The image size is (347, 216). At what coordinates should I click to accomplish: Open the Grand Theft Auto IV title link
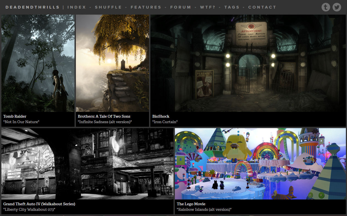pyautogui.click(x=39, y=204)
